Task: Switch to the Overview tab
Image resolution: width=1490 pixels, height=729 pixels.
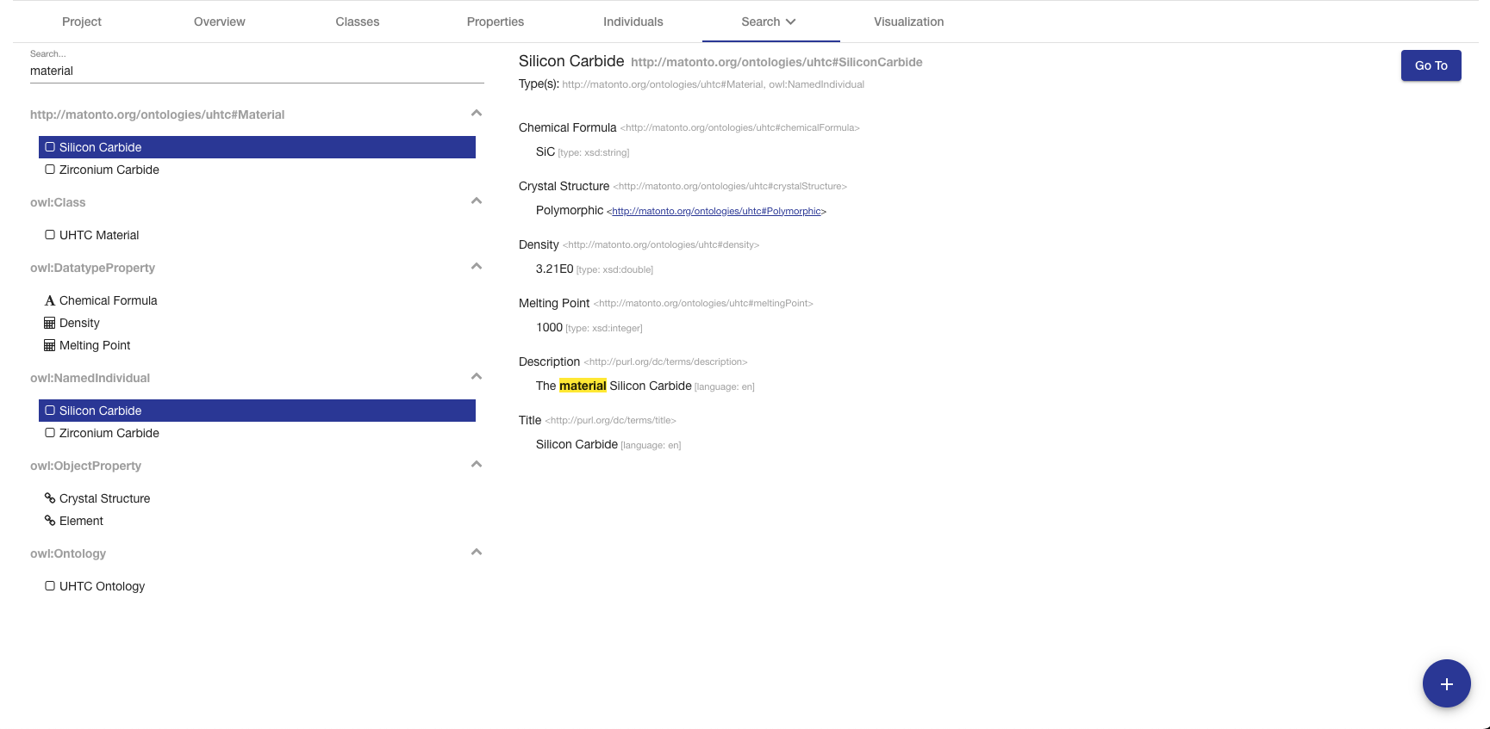Action: coord(220,22)
